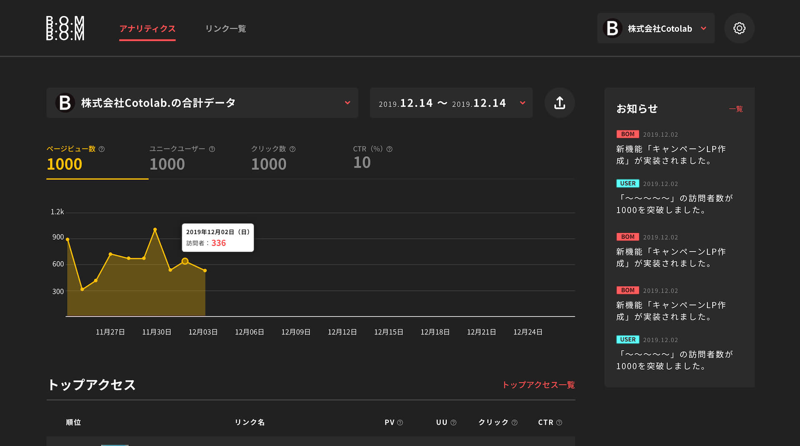Click help icon next to UU column
This screenshot has width=800, height=446.
coord(454,423)
